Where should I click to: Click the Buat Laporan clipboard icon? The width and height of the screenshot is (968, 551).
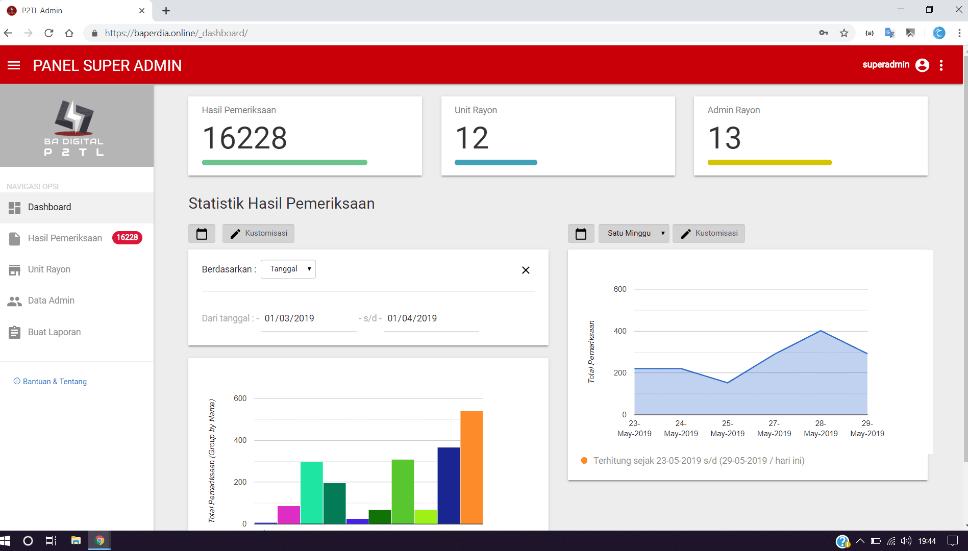(14, 332)
